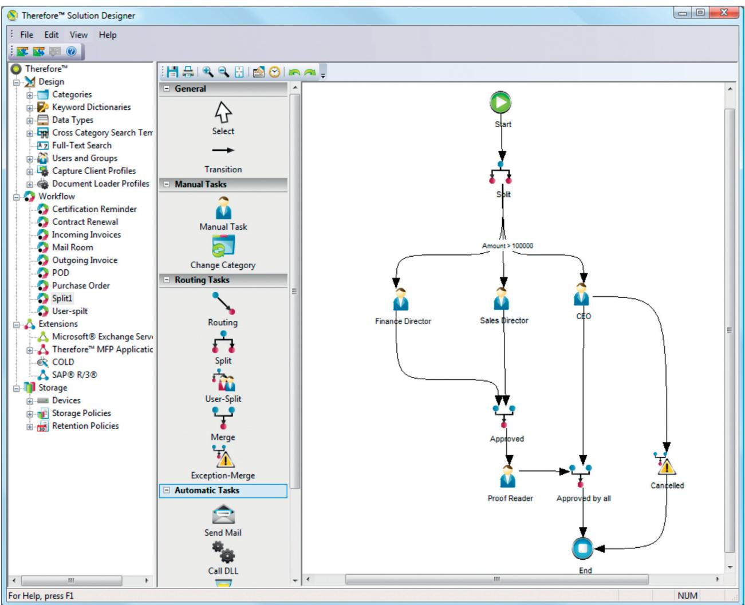Select Retention Policies in the tree
Screen dimensions: 745x605
(85, 426)
